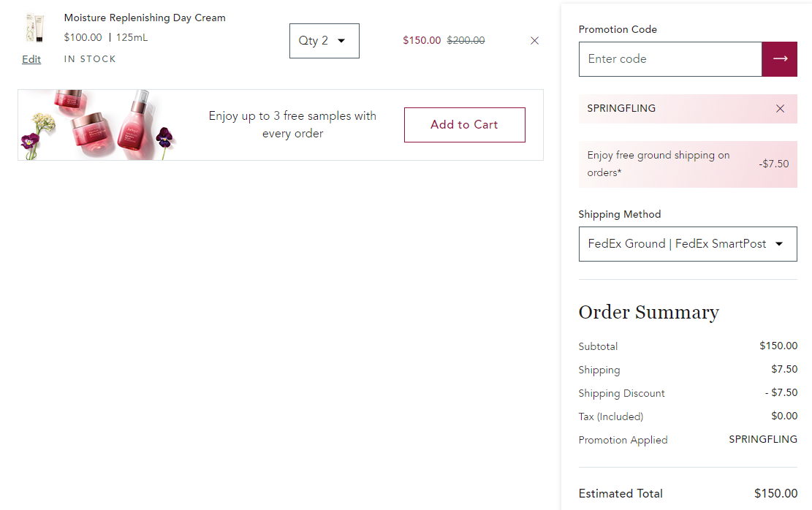Click the Promotion Applied SPRINGFLING text

(x=763, y=440)
